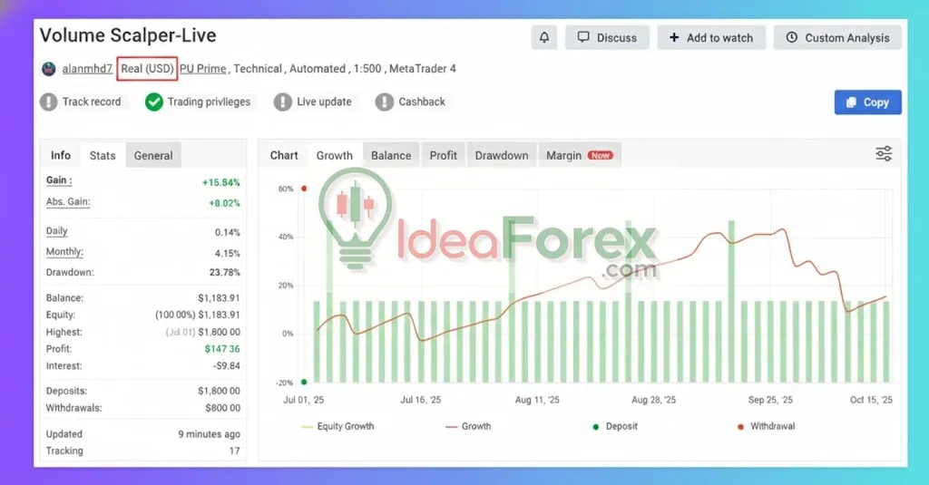Viewport: 929px width, 485px height.
Task: Click the deposits value $1,800.00
Action: (219, 391)
